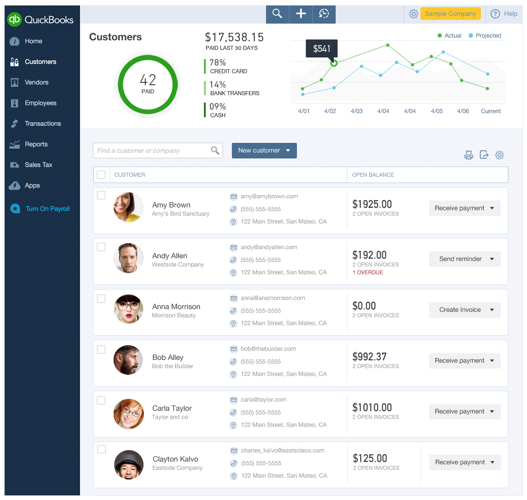Toggle the select-all checkbox in table header
This screenshot has width=527, height=500.
coord(101,174)
